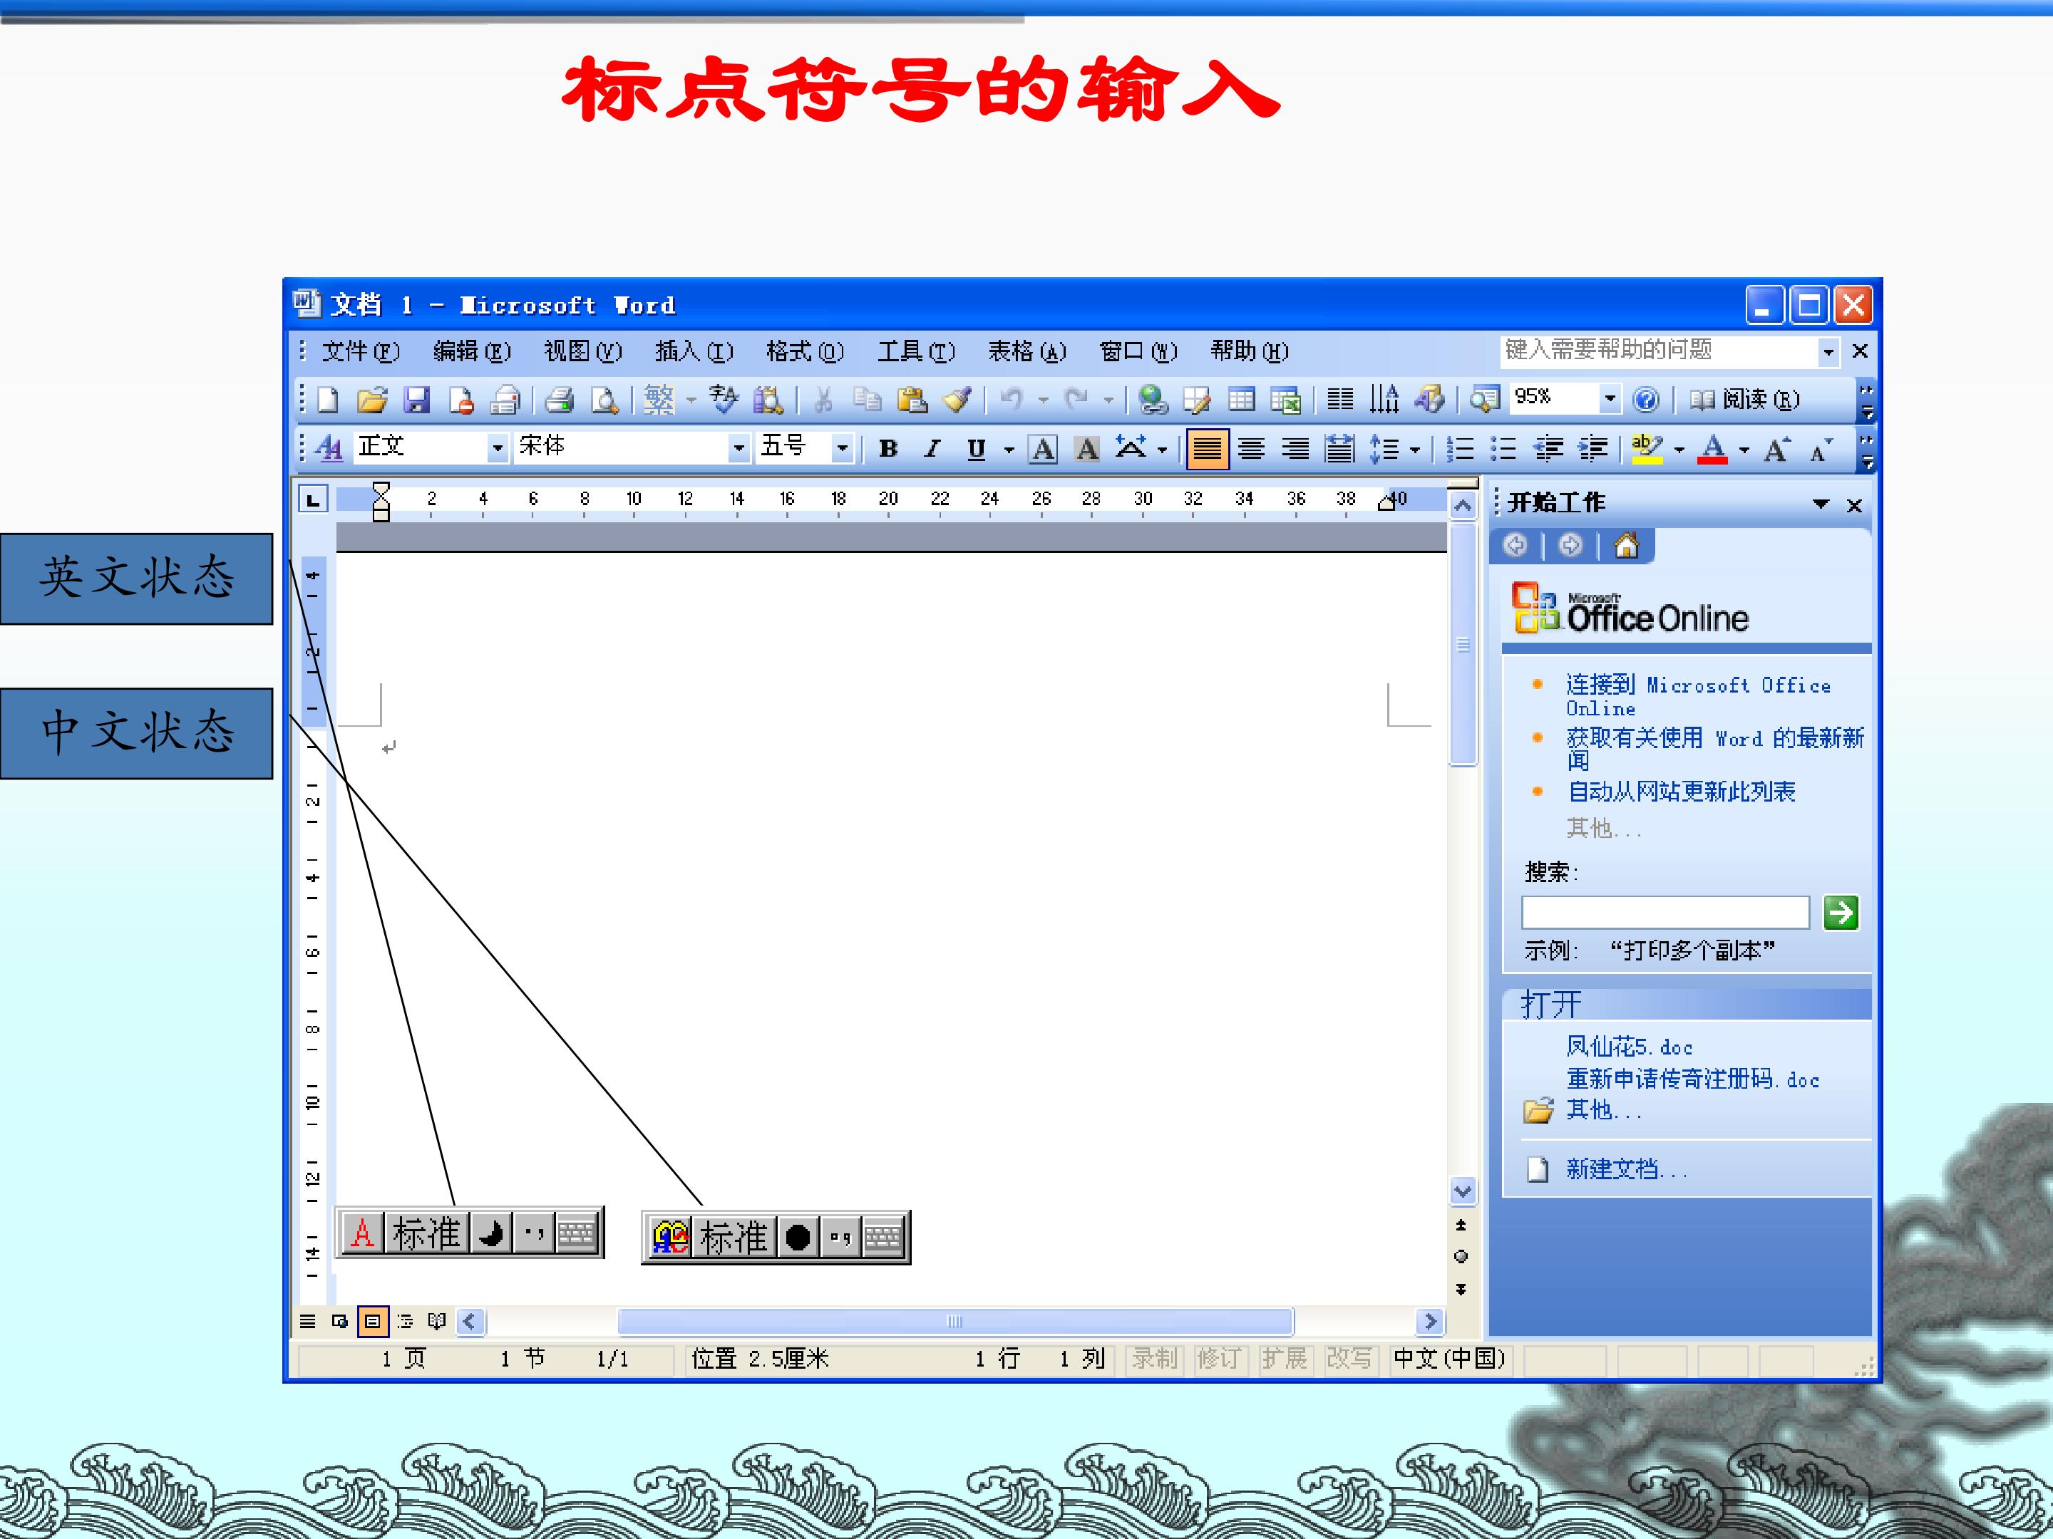The width and height of the screenshot is (2053, 1539).
Task: Open the 格式(O) menu
Action: (805, 351)
